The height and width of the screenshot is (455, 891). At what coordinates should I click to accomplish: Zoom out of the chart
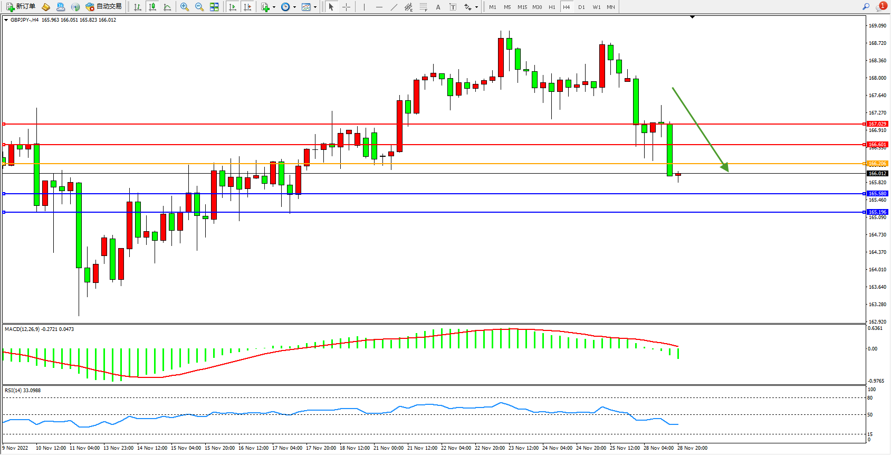[x=199, y=7]
